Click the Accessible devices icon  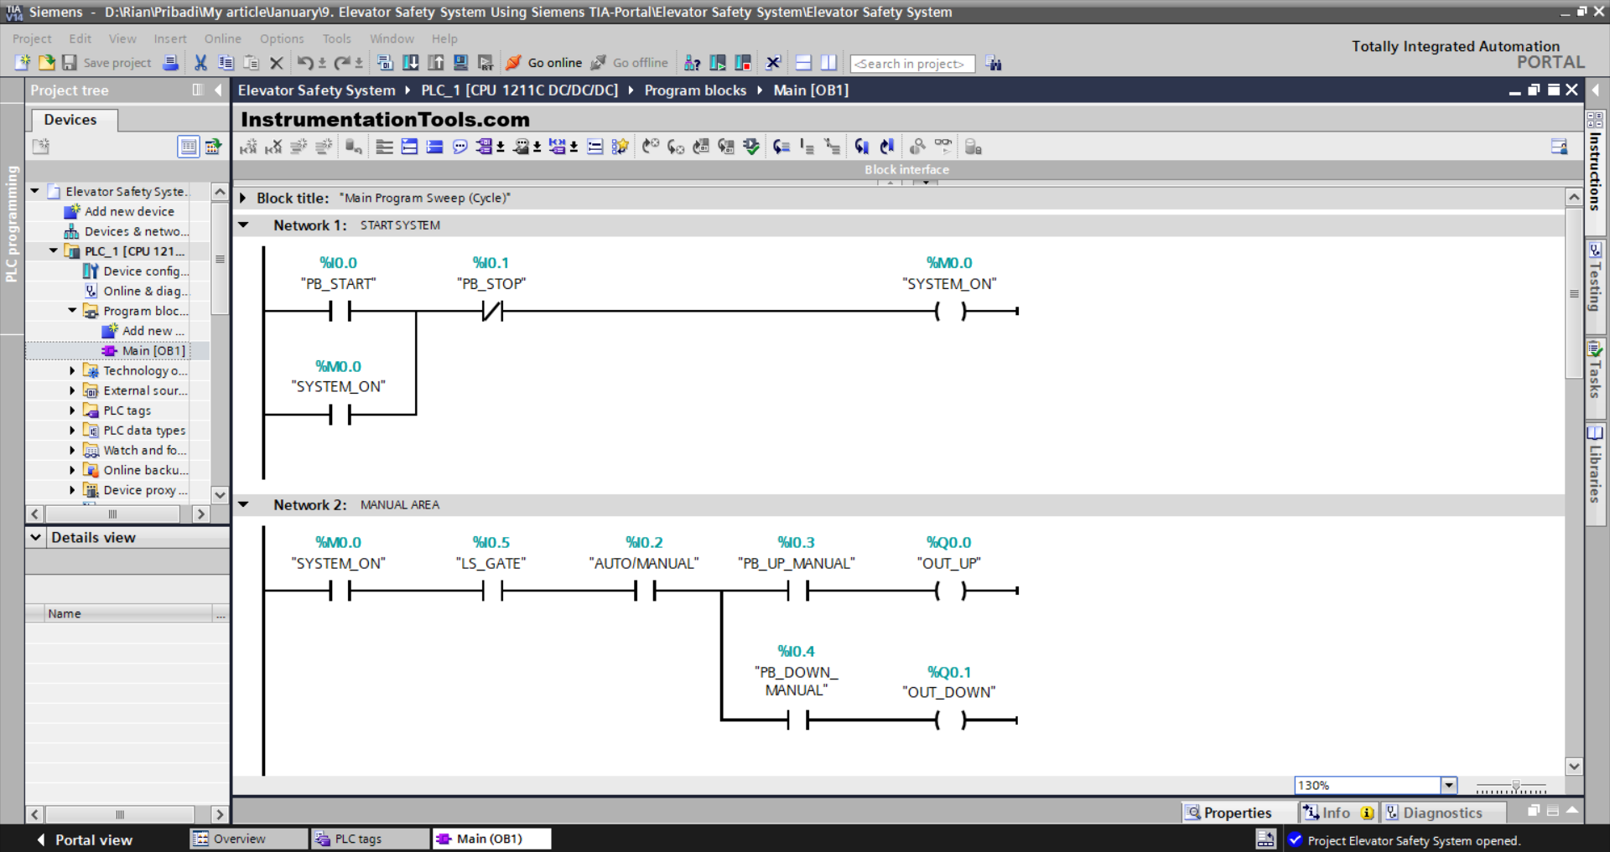pos(692,63)
